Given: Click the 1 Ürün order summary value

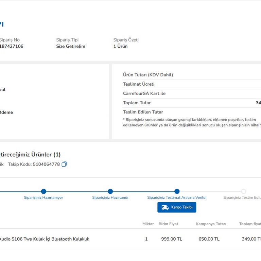Looking at the screenshot, I should pyautogui.click(x=120, y=46).
